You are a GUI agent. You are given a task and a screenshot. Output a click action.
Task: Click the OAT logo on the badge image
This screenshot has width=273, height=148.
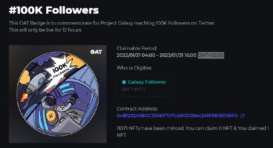[96, 52]
